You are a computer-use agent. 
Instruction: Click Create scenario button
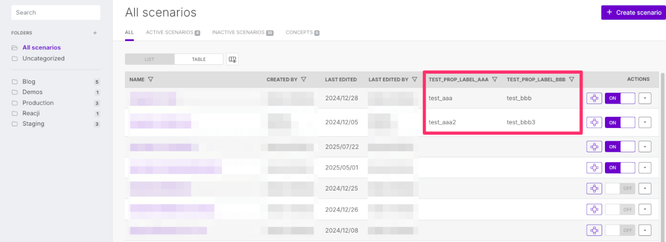click(633, 13)
